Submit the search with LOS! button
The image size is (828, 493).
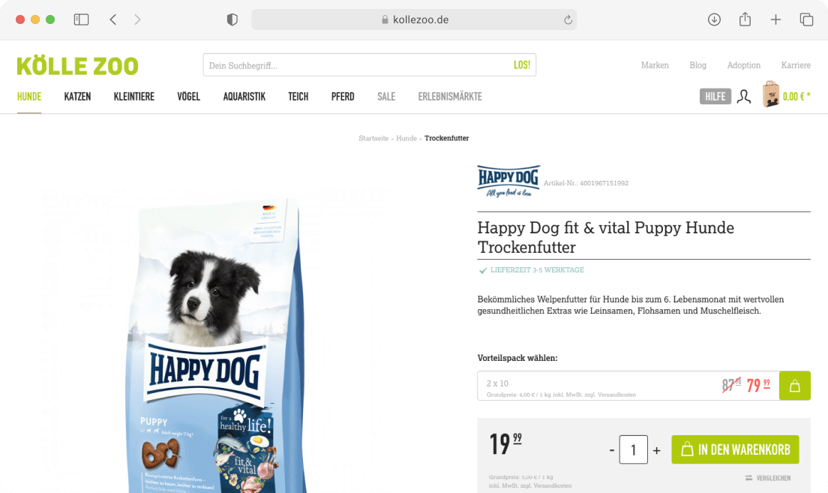[522, 65]
